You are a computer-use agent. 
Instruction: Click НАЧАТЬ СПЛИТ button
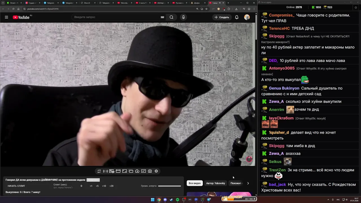pos(16,186)
